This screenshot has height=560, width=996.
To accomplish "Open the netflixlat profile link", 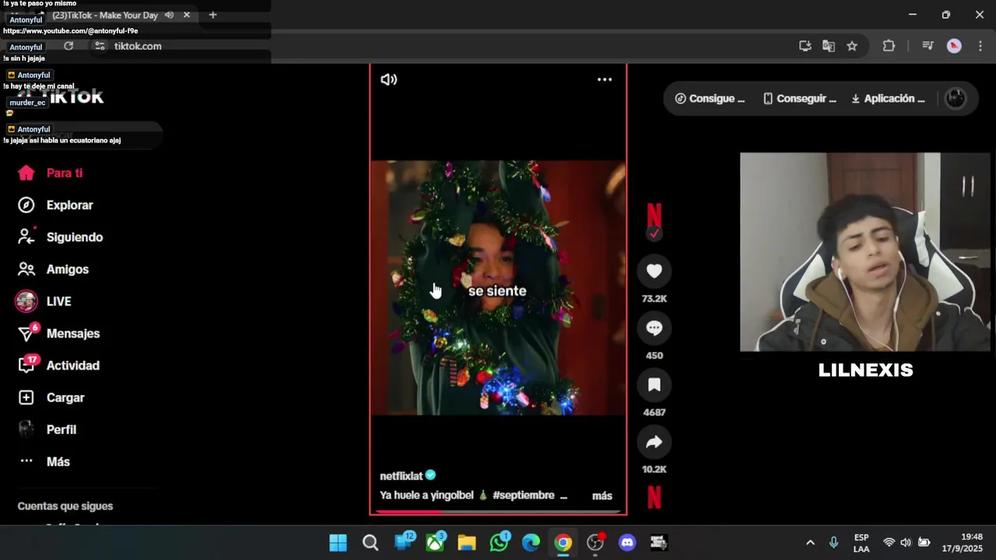I will (402, 476).
